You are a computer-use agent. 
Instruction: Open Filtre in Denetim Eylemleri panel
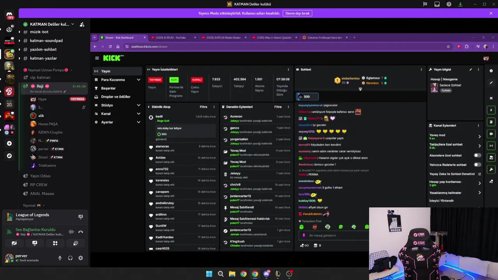pos(278,107)
